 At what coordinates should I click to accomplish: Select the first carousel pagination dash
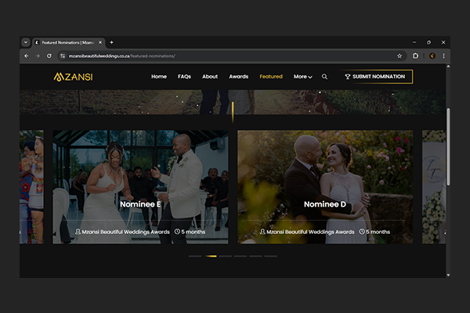point(195,257)
